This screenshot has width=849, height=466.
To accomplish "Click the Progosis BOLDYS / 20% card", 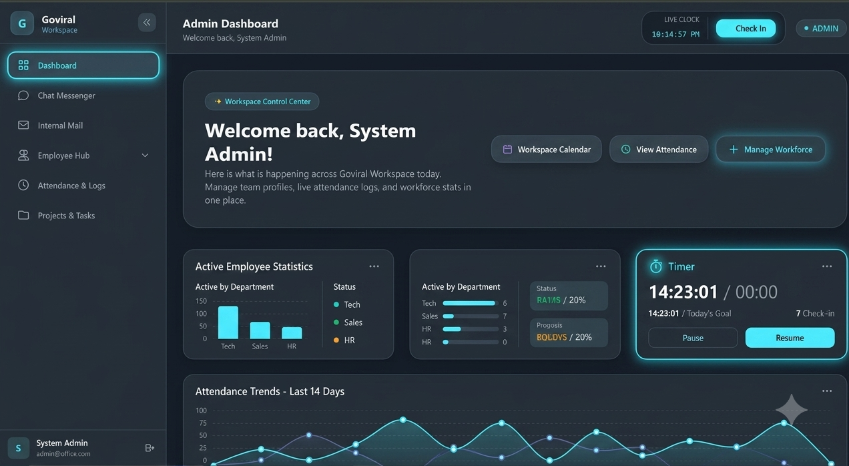I will (569, 332).
